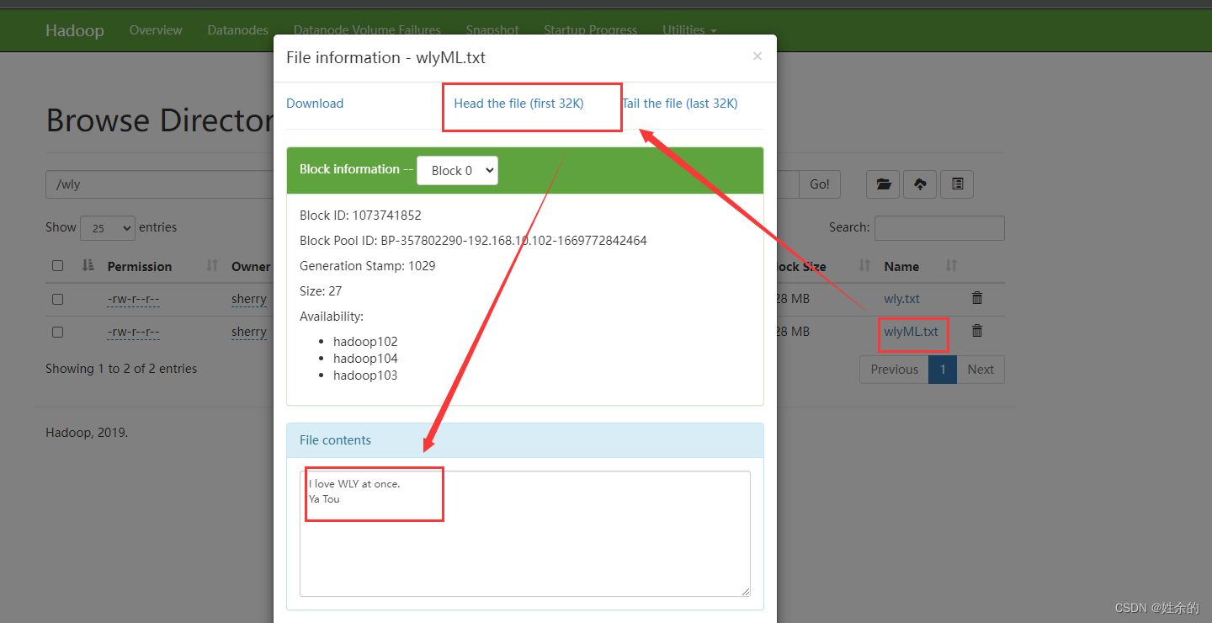Sort by the Block Size column arrows
Viewport: 1212px width, 623px height.
click(864, 266)
